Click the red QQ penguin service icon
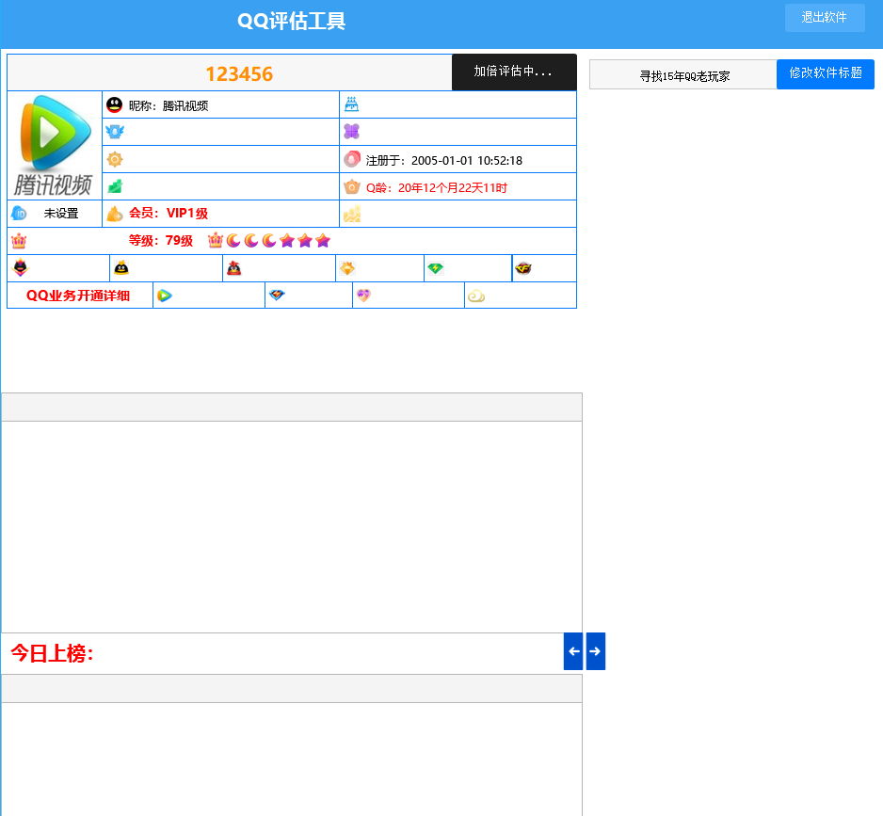This screenshot has width=883, height=816. tap(233, 268)
